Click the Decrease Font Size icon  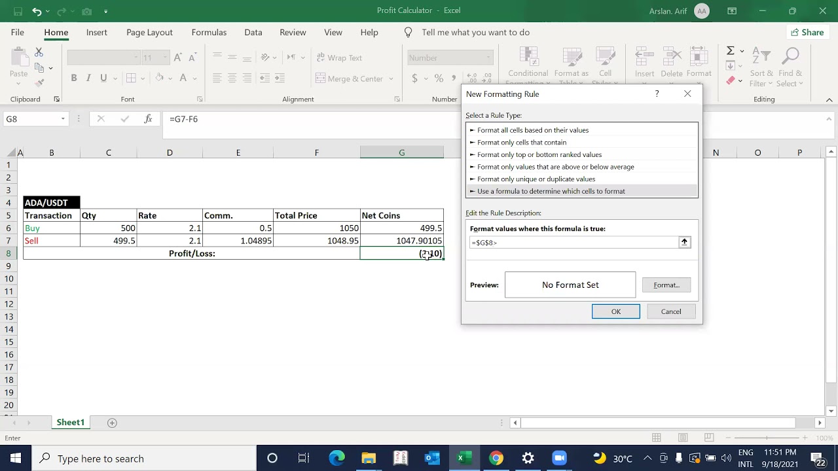[x=192, y=58]
